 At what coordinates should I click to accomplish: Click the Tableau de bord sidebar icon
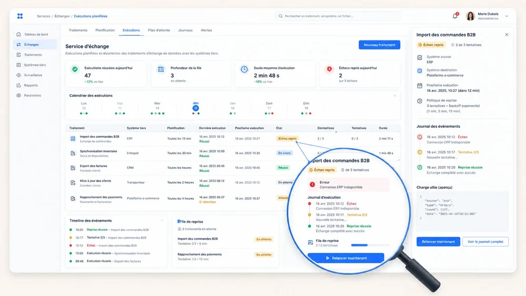[18, 34]
